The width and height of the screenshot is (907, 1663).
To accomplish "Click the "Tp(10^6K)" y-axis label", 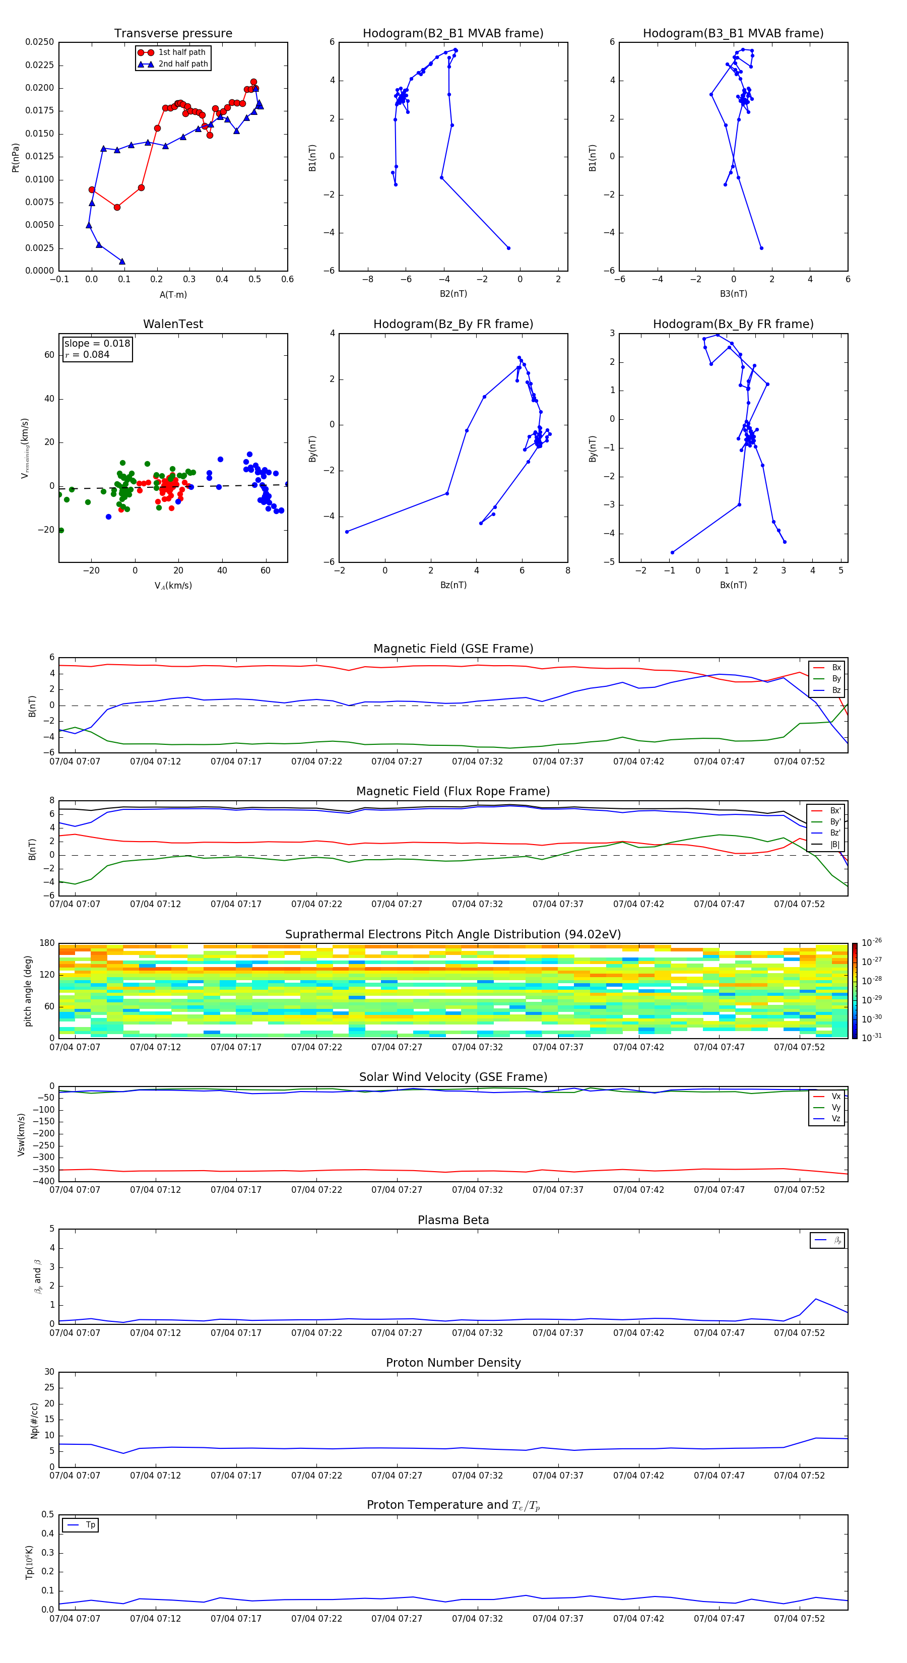I will click(29, 1562).
